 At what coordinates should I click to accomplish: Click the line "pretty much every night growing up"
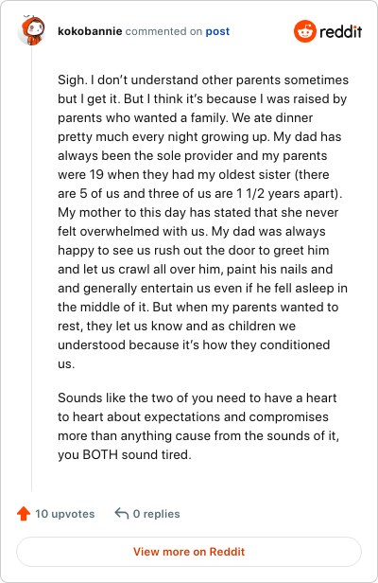199,137
